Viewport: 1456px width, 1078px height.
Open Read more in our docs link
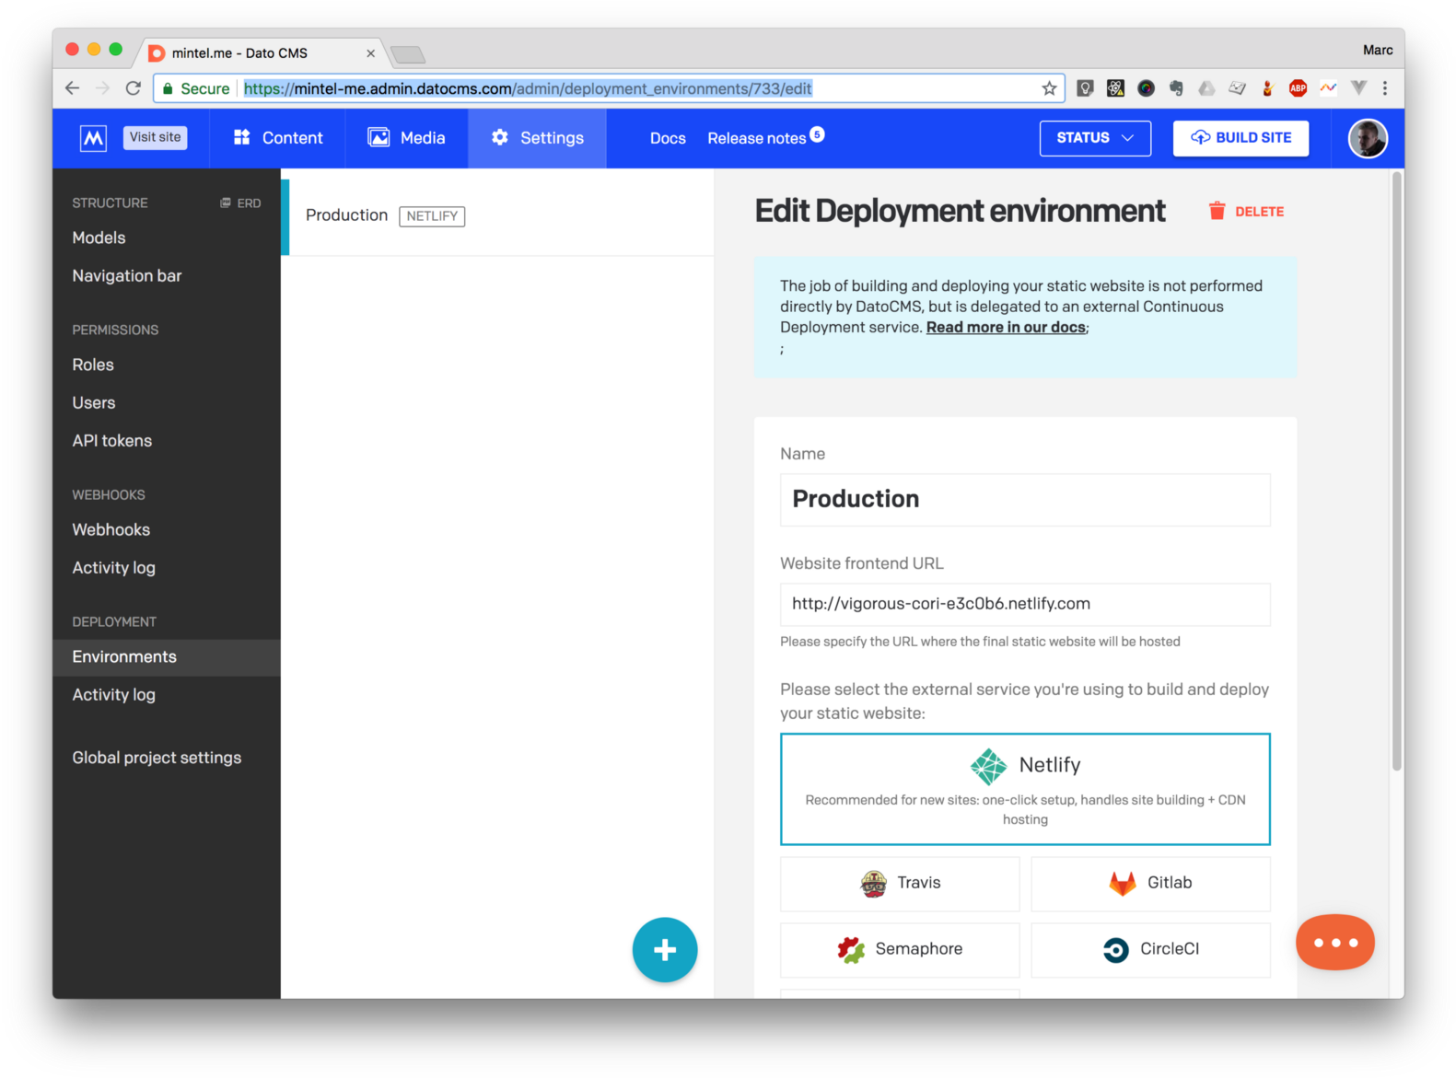tap(1006, 327)
